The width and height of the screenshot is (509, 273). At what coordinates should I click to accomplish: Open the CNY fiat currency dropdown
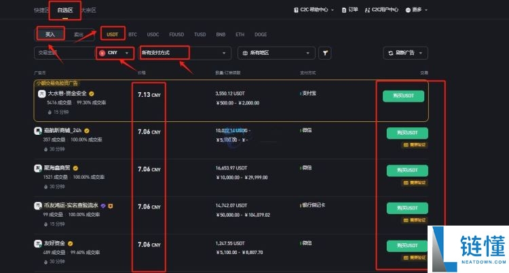pos(115,53)
